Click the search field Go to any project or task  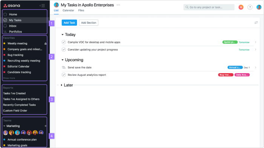[209, 7]
